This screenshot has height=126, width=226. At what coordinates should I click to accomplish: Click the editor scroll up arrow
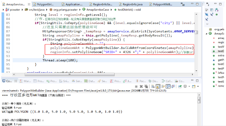[x=196, y=14]
